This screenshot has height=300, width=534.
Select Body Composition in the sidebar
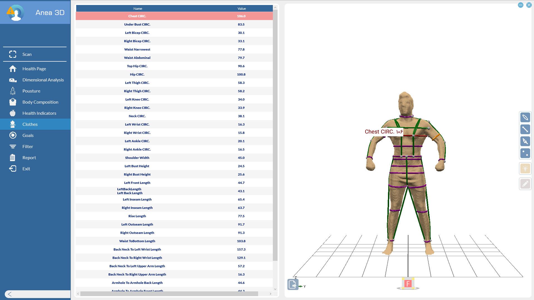click(40, 102)
